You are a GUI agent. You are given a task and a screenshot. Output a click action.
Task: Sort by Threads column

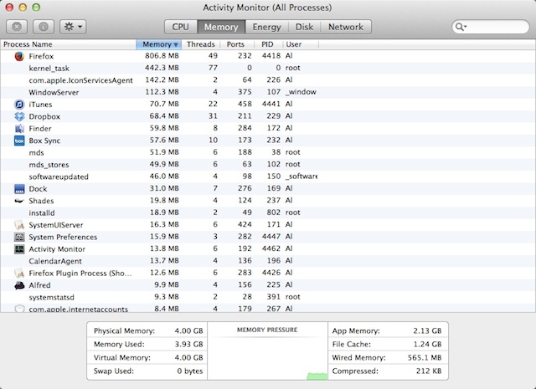(x=201, y=44)
